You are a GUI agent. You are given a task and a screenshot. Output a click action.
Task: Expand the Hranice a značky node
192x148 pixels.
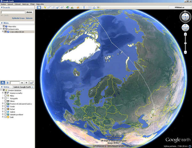click(3, 93)
